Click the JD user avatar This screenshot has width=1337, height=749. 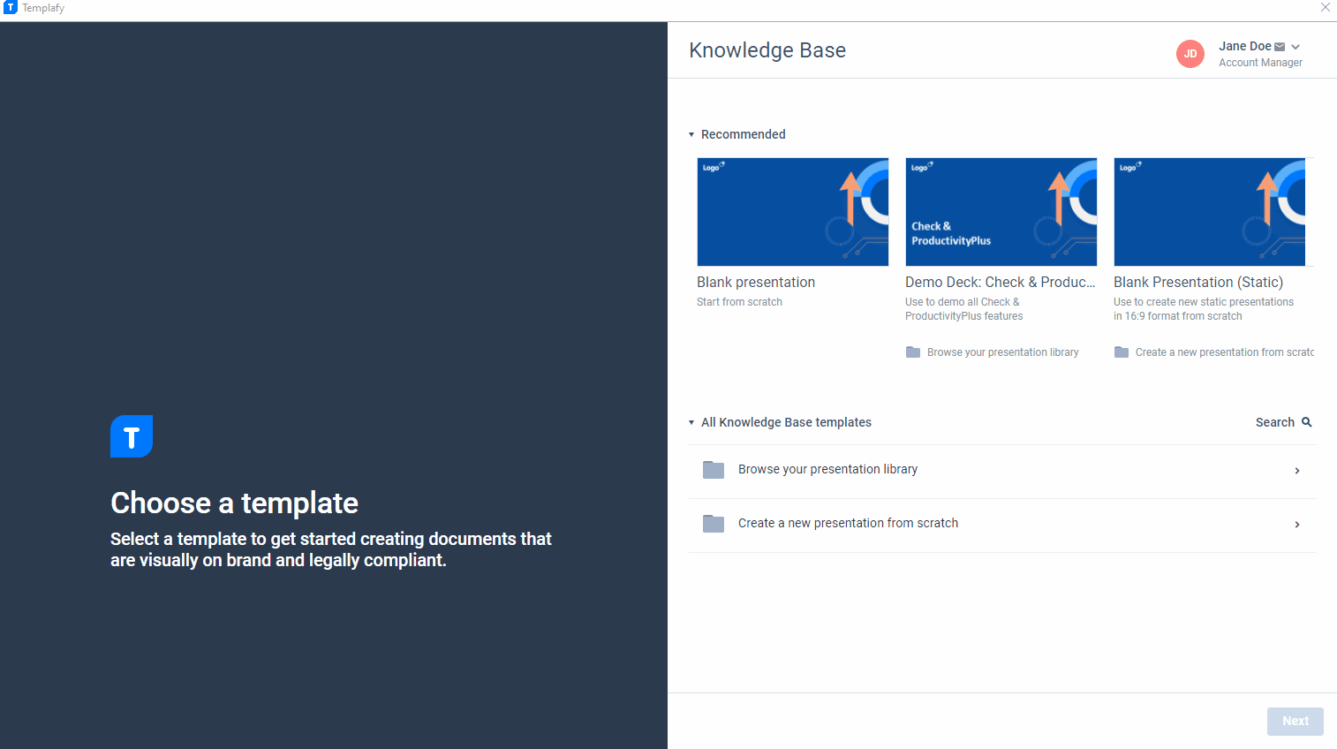click(x=1190, y=54)
